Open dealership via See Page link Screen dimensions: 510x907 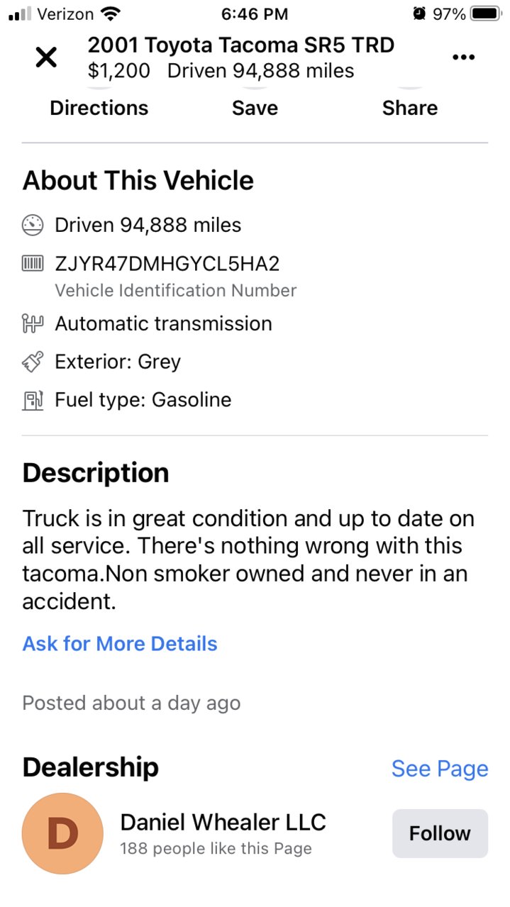coord(440,769)
